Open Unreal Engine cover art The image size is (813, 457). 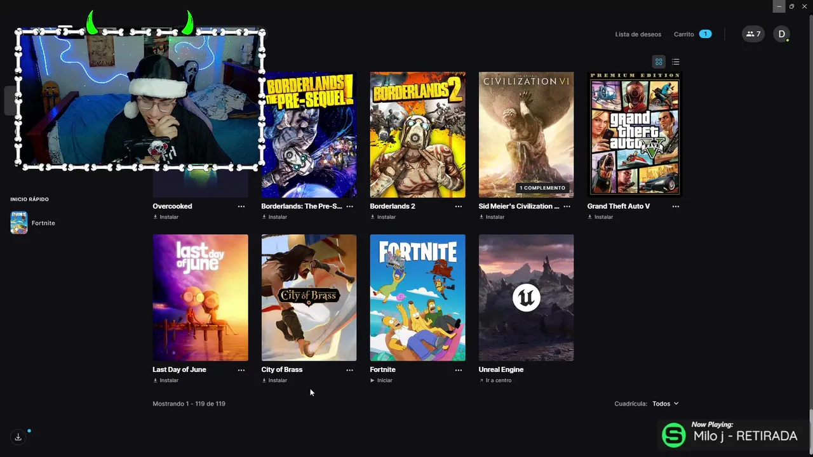pyautogui.click(x=526, y=298)
